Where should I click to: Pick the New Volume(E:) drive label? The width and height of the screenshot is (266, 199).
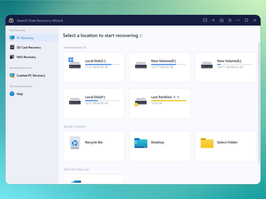(x=229, y=61)
